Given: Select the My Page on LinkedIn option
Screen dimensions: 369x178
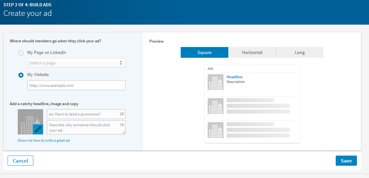Looking at the screenshot, I should [21, 53].
